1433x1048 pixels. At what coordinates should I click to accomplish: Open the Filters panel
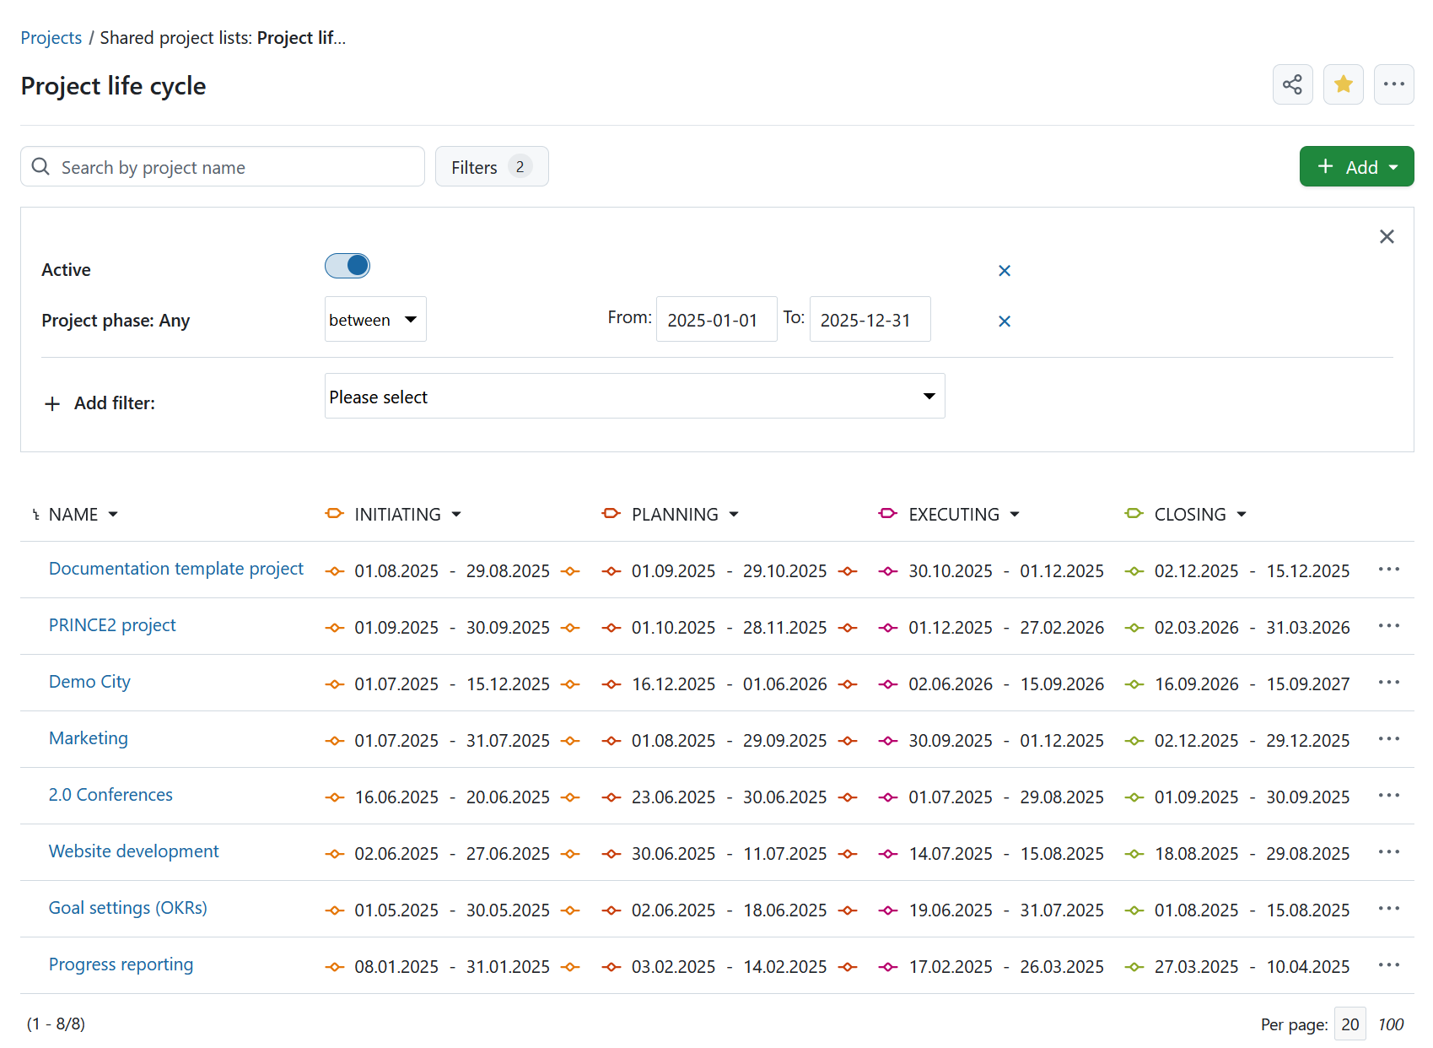pos(491,166)
